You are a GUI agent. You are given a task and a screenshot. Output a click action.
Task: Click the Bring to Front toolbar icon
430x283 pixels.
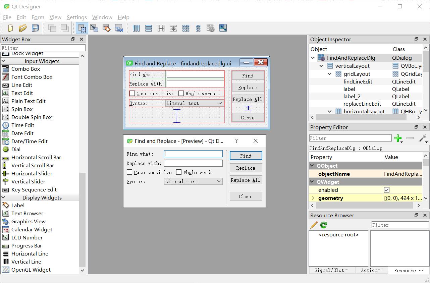(x=64, y=28)
